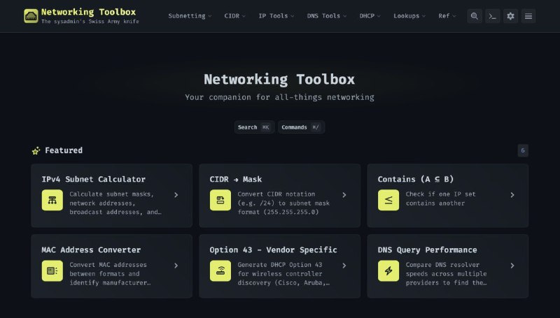Click the Option 43 wireless router icon
Viewport: 560px width, 318px height.
click(x=220, y=270)
